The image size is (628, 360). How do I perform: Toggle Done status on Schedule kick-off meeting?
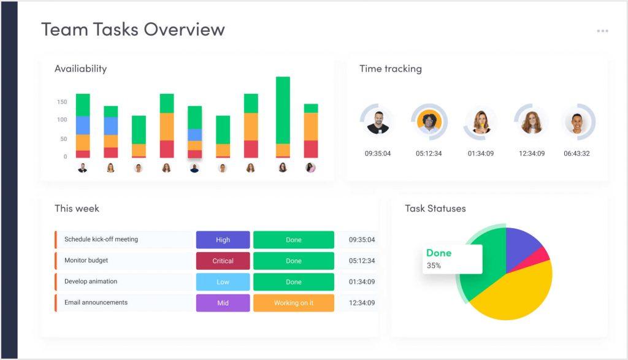point(293,240)
